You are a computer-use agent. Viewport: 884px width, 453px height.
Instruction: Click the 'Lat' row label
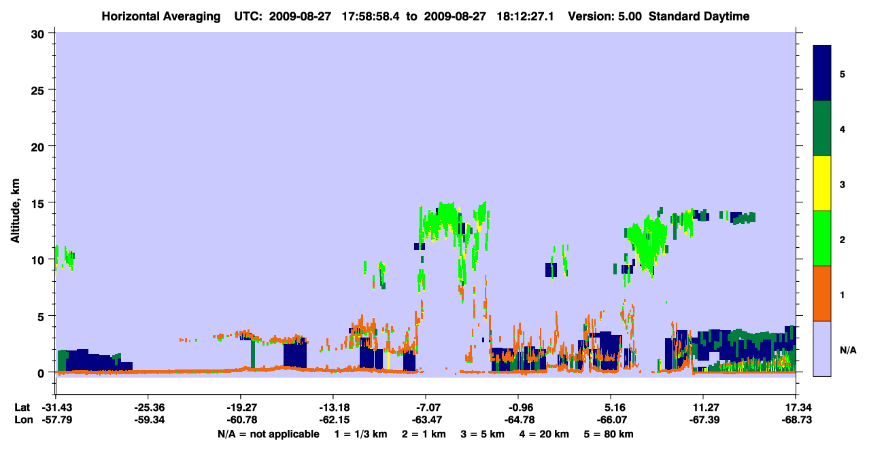[22, 407]
